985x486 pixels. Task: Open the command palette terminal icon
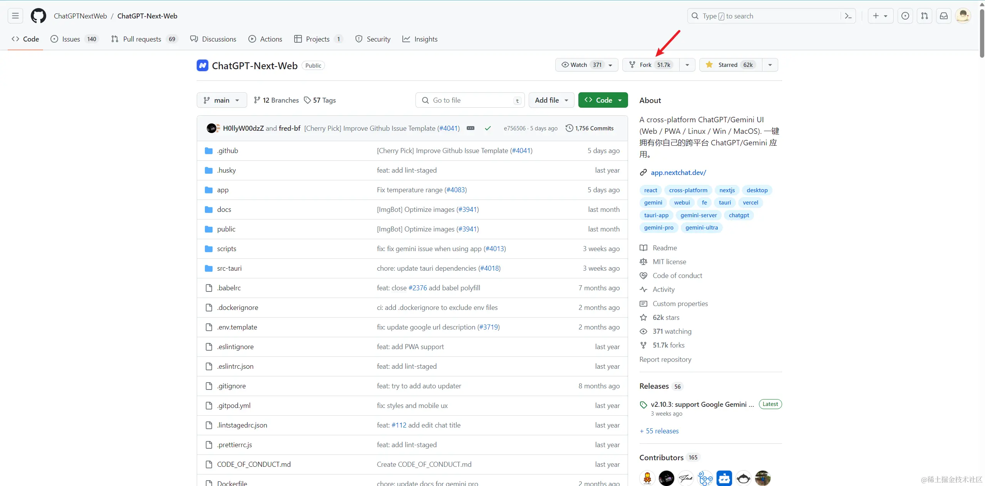pyautogui.click(x=848, y=16)
